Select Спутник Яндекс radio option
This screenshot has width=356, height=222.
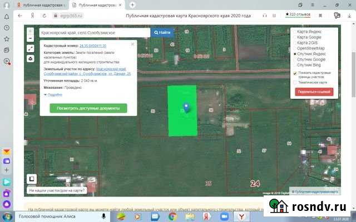click(295, 54)
